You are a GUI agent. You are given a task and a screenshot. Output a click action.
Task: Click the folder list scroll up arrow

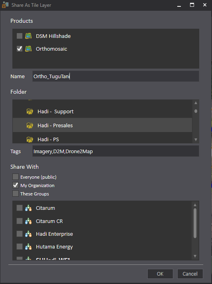click(x=196, y=103)
